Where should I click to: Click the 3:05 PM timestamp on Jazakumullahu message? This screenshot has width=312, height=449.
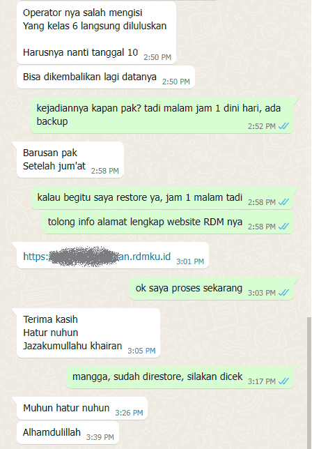(x=141, y=351)
